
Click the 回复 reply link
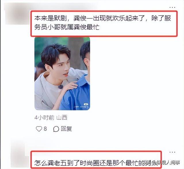[x=66, y=129]
